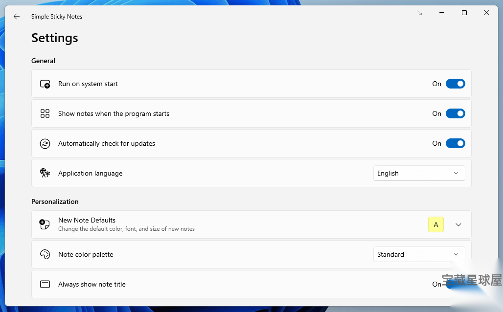
Task: Click Show notes when the program starts text
Action: (114, 113)
